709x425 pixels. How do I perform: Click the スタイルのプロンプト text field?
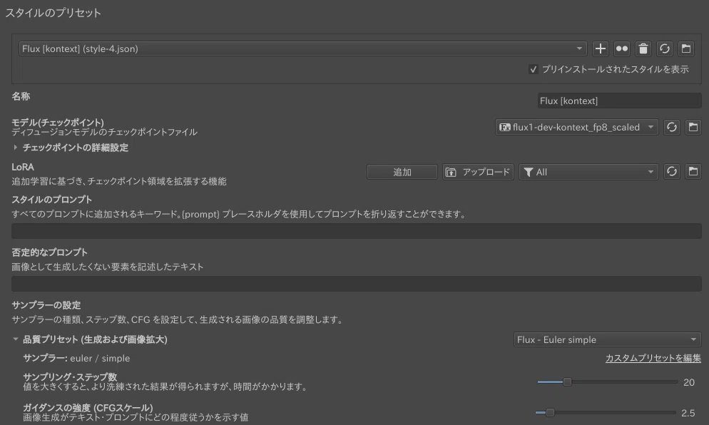357,231
